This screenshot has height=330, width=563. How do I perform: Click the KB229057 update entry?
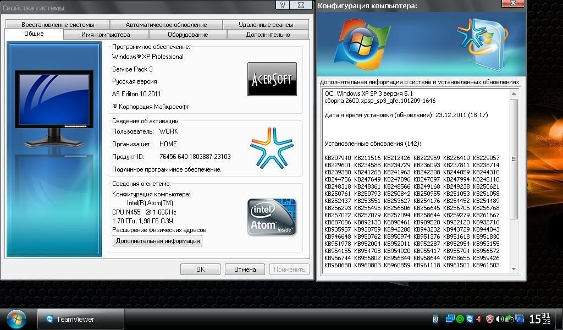click(486, 158)
